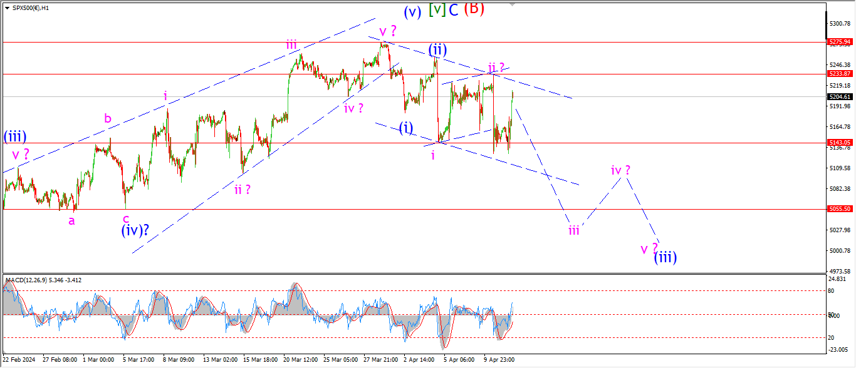Click the 5300.78 price scale value
The height and width of the screenshot is (368, 856).
(840, 24)
